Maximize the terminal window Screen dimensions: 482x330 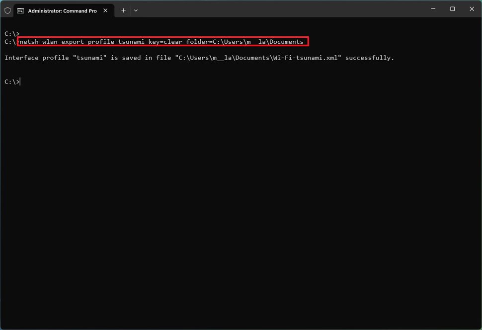pos(452,9)
